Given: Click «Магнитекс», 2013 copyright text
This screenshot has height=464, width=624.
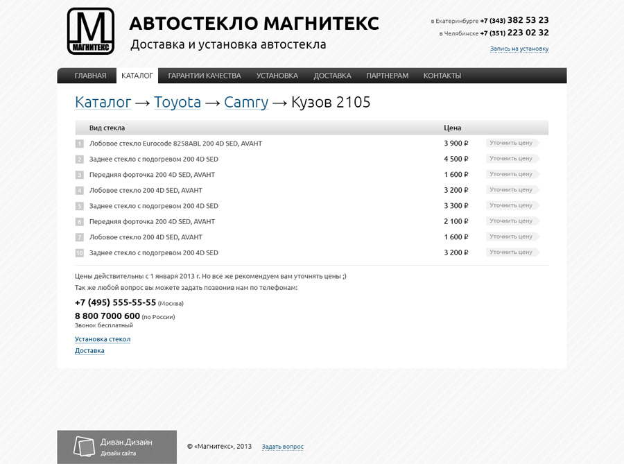Looking at the screenshot, I should pos(219,447).
